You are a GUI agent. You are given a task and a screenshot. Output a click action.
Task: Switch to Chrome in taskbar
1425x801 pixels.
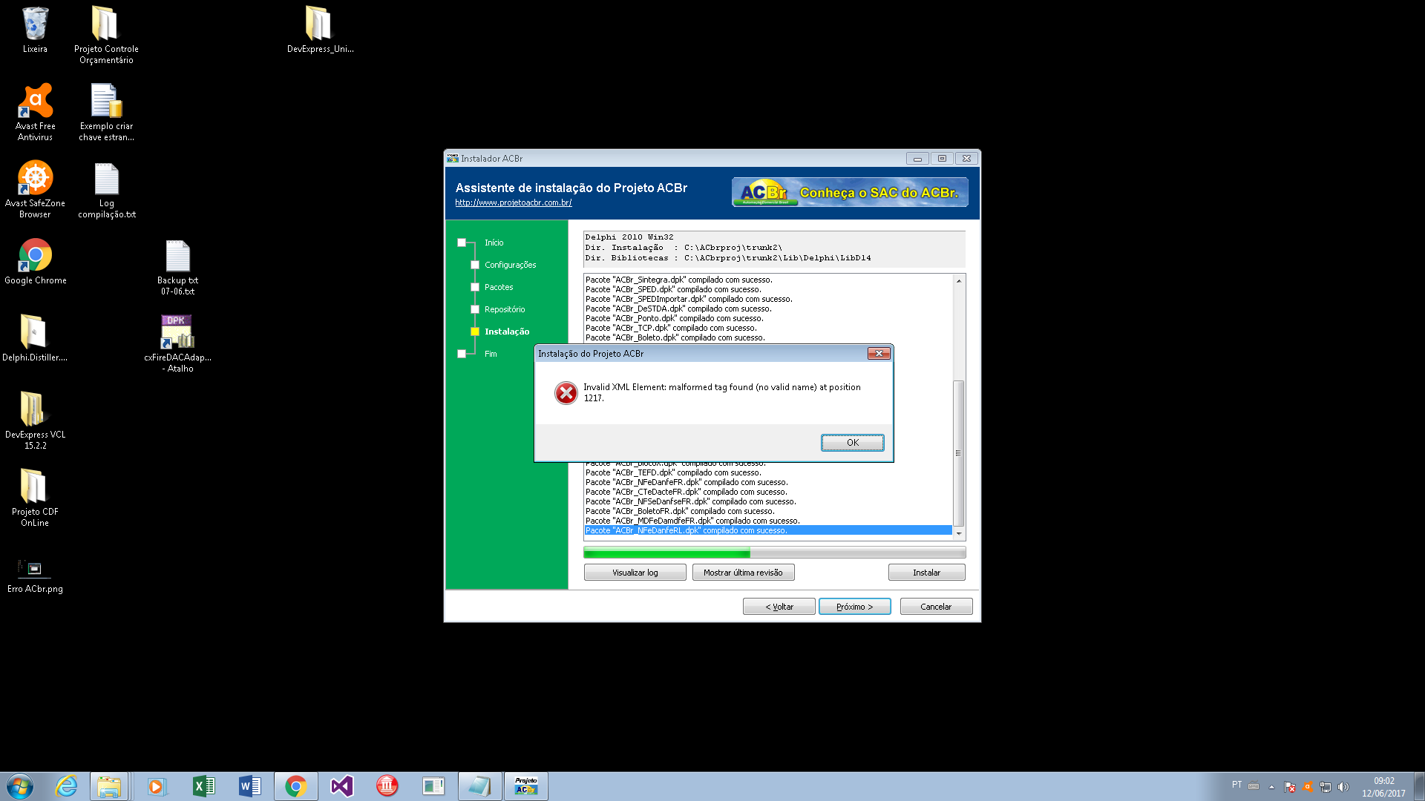(x=296, y=786)
